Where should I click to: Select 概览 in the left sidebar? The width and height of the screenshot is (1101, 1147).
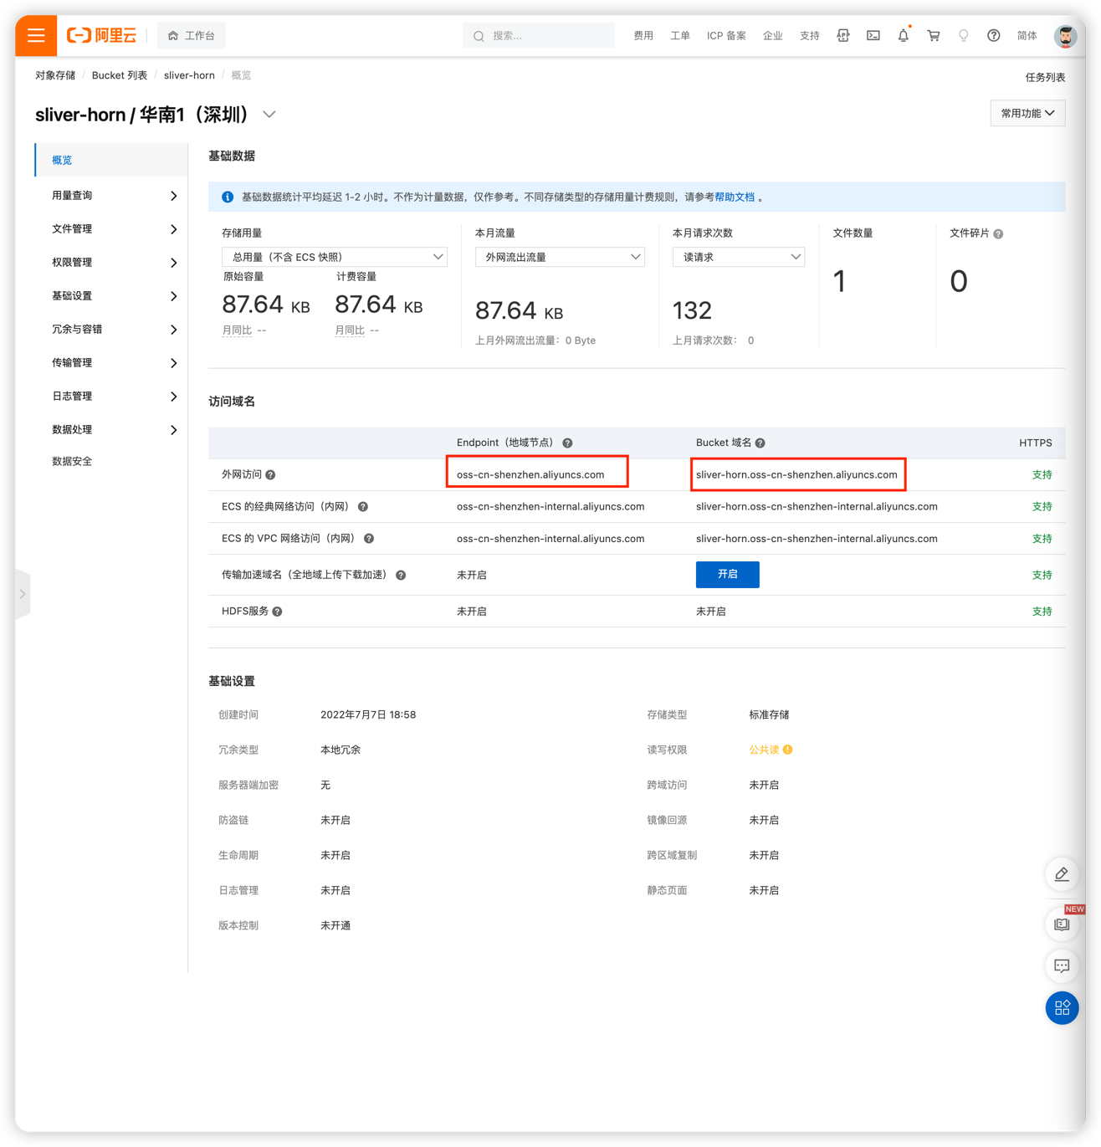click(x=62, y=160)
